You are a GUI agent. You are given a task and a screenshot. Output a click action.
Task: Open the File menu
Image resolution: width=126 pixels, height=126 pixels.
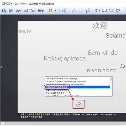click(4, 11)
